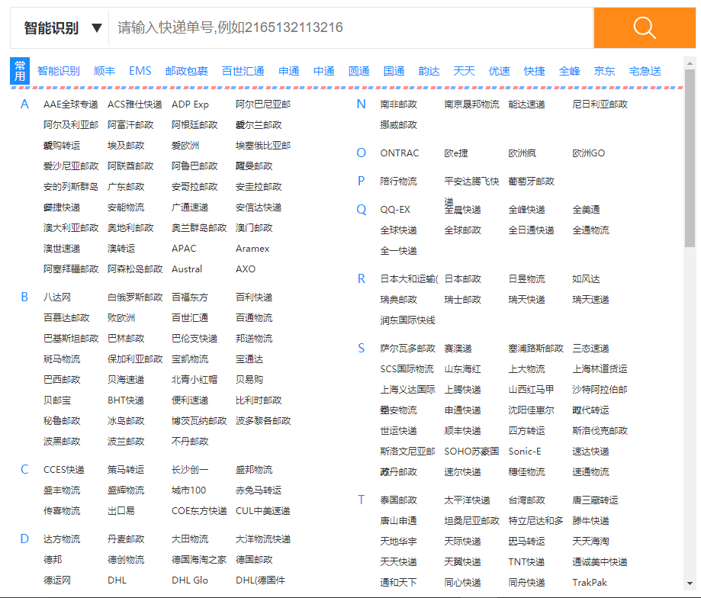Image resolution: width=701 pixels, height=598 pixels.
Task: Choose 顺丰 from the common couriers
Action: tap(105, 71)
